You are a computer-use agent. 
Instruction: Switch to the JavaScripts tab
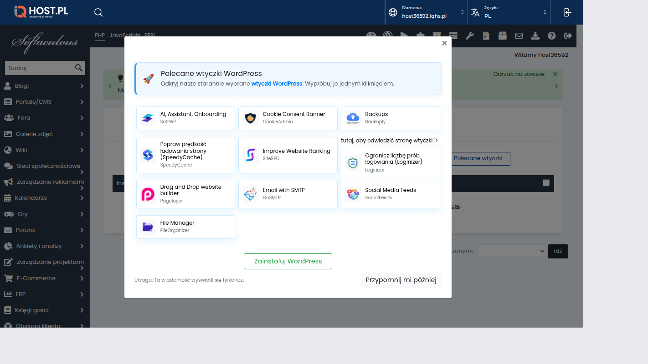click(x=125, y=35)
